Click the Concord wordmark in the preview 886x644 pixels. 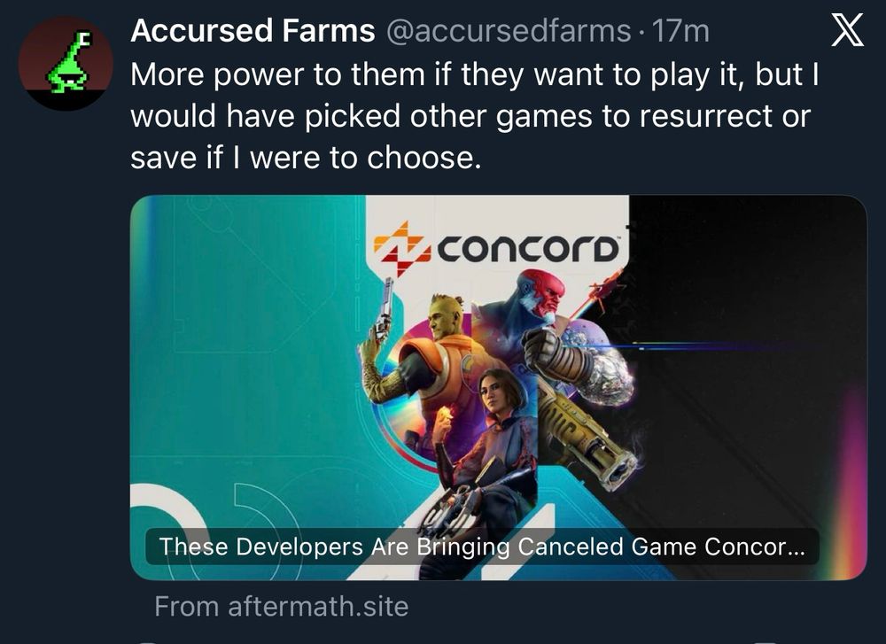pyautogui.click(x=528, y=249)
